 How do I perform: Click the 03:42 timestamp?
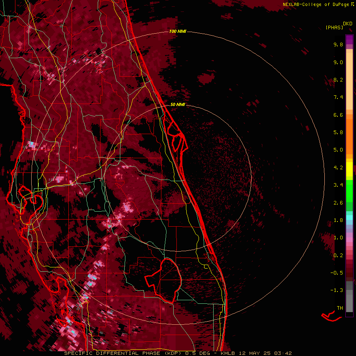click(283, 353)
